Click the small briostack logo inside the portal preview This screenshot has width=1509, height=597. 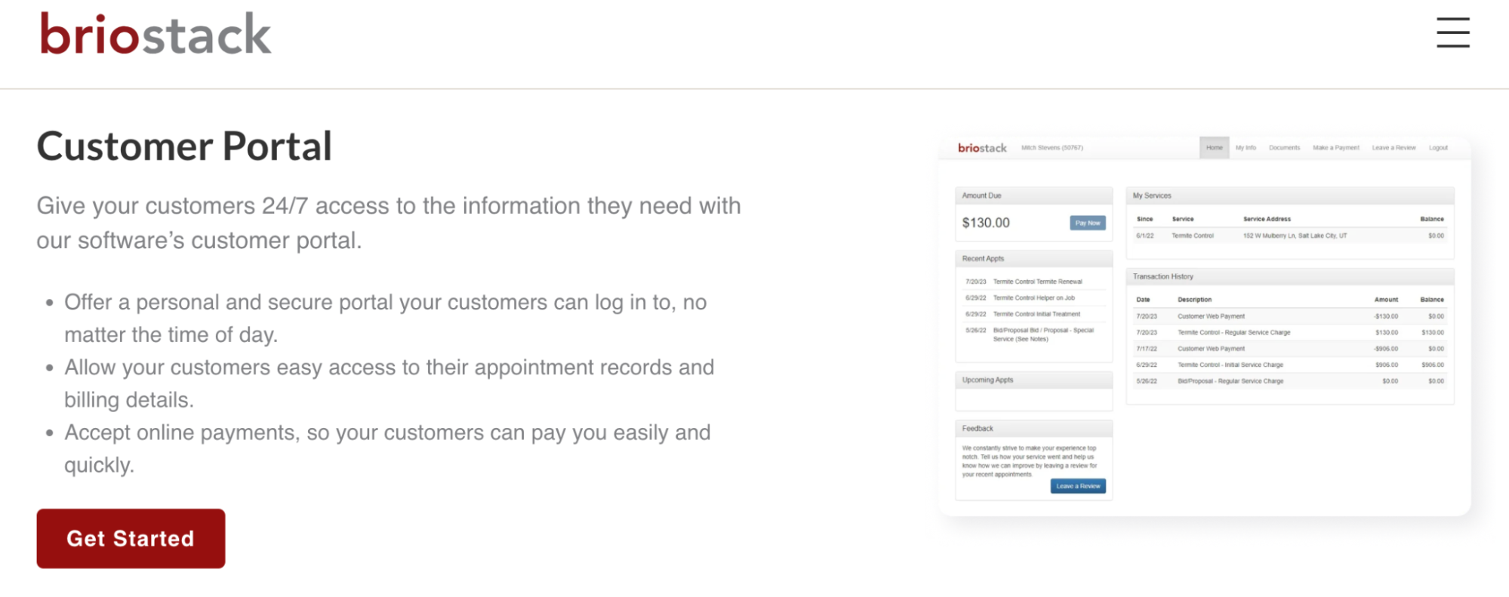tap(982, 148)
